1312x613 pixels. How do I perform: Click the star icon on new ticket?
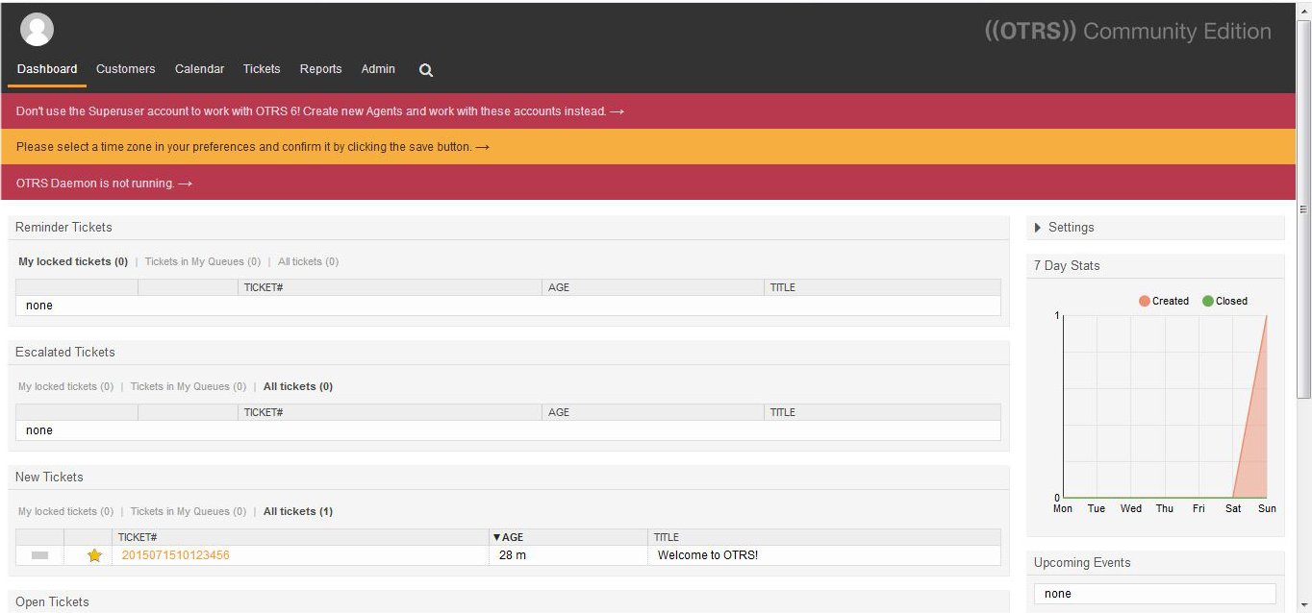tap(94, 555)
